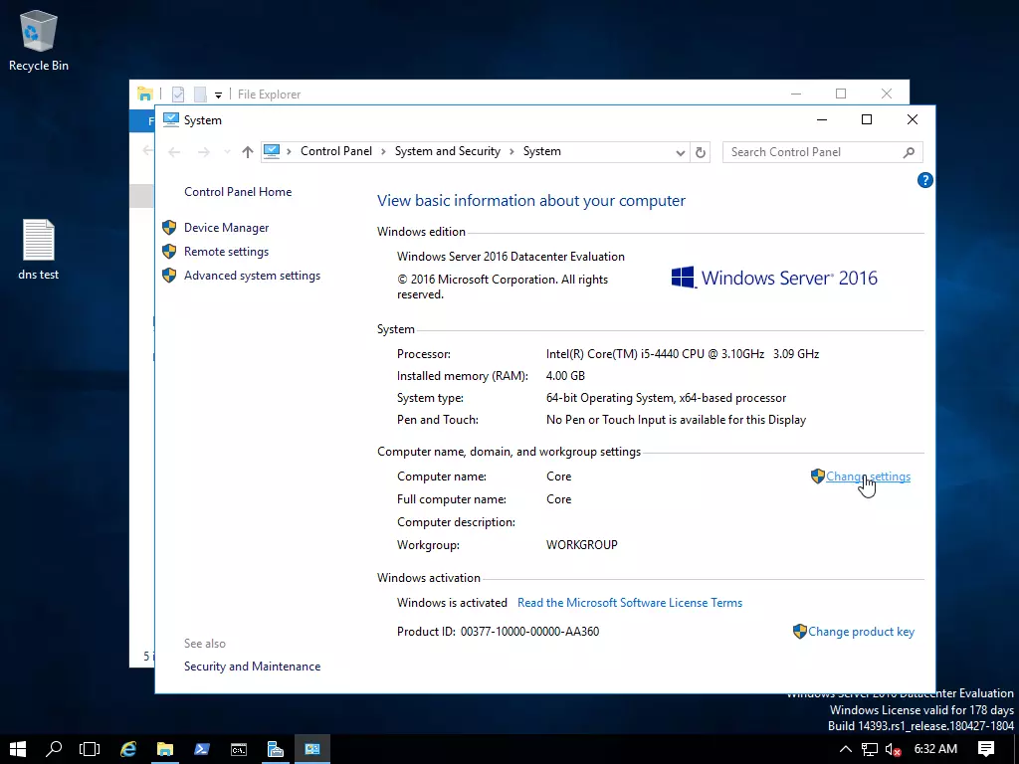Refresh the System control panel page
The width and height of the screenshot is (1019, 764).
700,152
